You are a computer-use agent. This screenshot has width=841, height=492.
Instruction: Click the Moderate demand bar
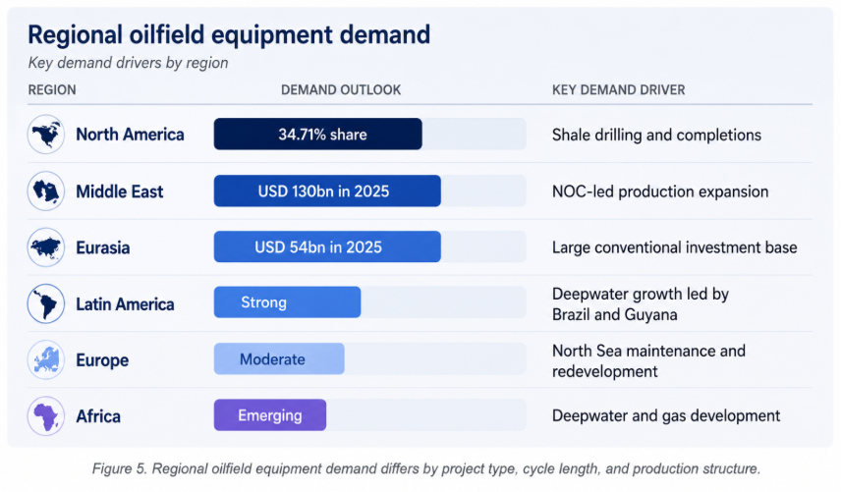coord(279,359)
